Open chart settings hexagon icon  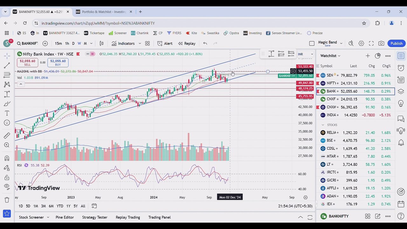(361, 43)
